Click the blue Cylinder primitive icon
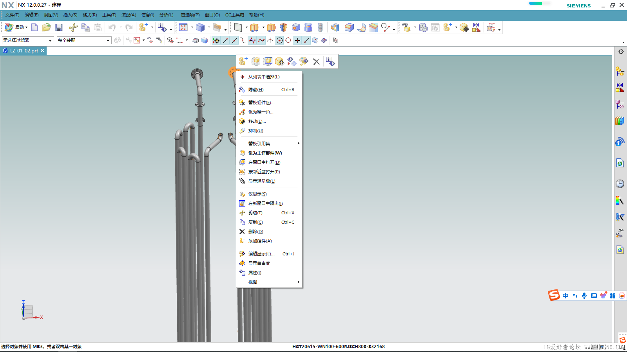Screen dimensions: 627x352 (x=308, y=27)
